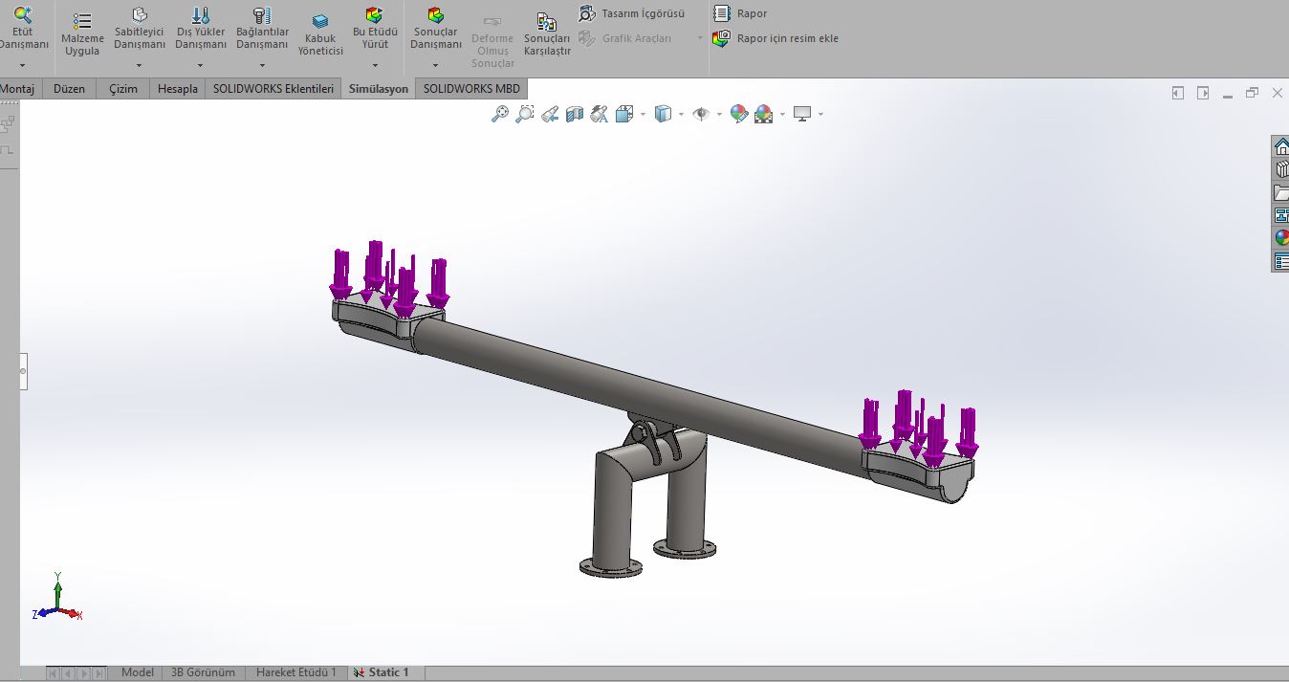Click left split panel arrow button
Screen dimensions: 1289x682
(x=1178, y=93)
